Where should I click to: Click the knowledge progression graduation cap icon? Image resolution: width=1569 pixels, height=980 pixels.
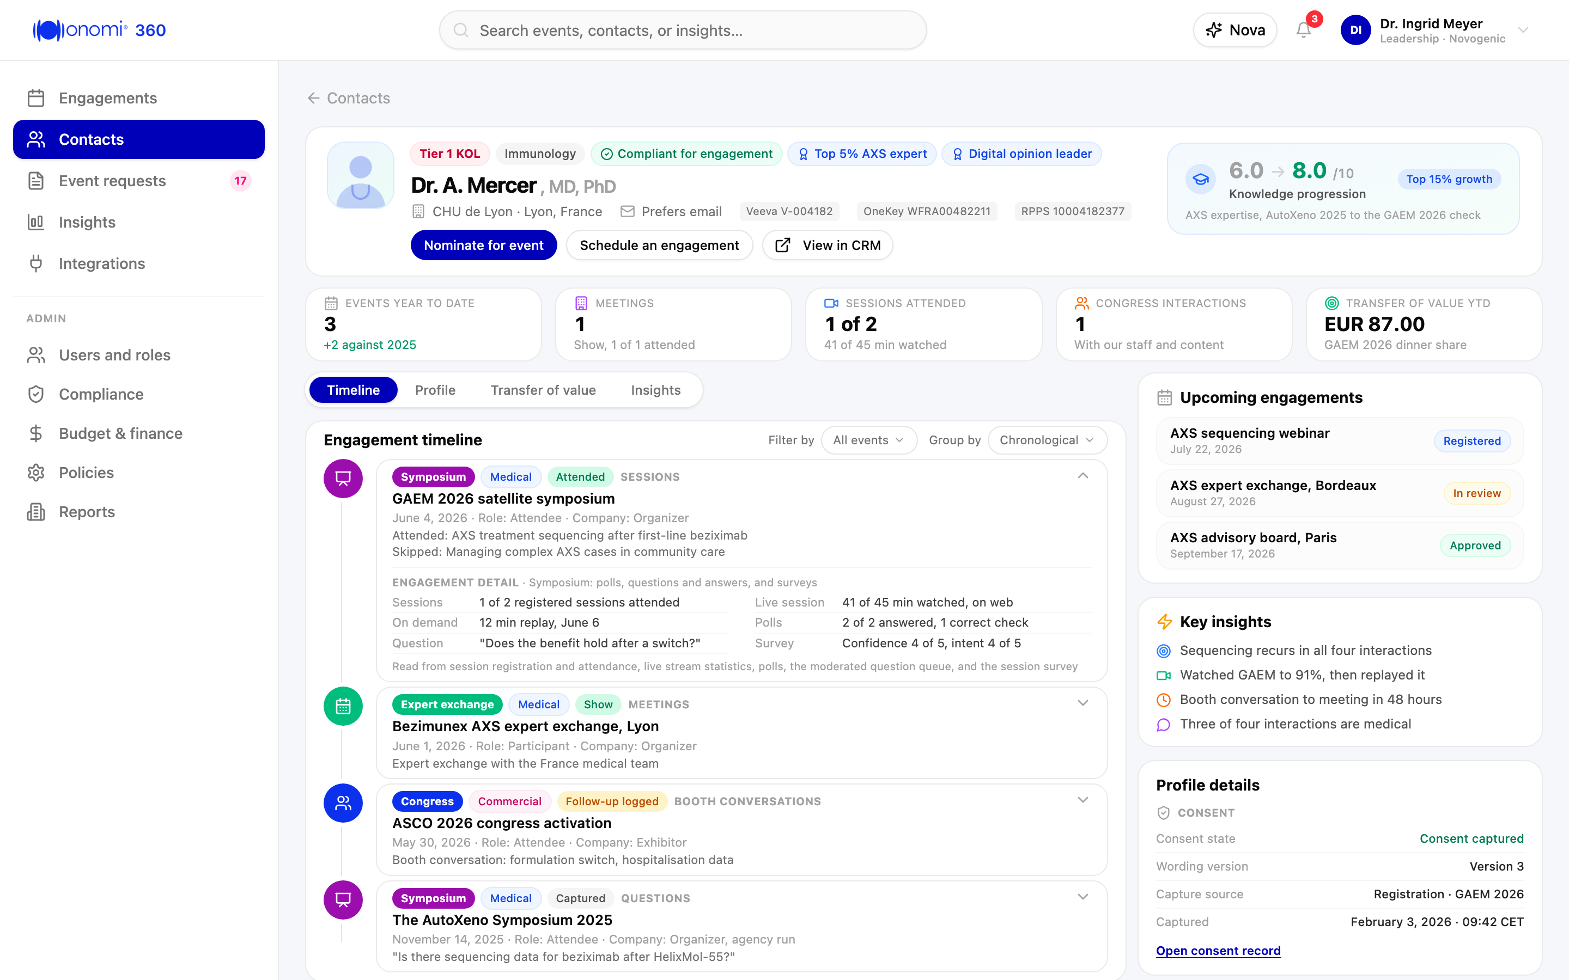point(1201,179)
